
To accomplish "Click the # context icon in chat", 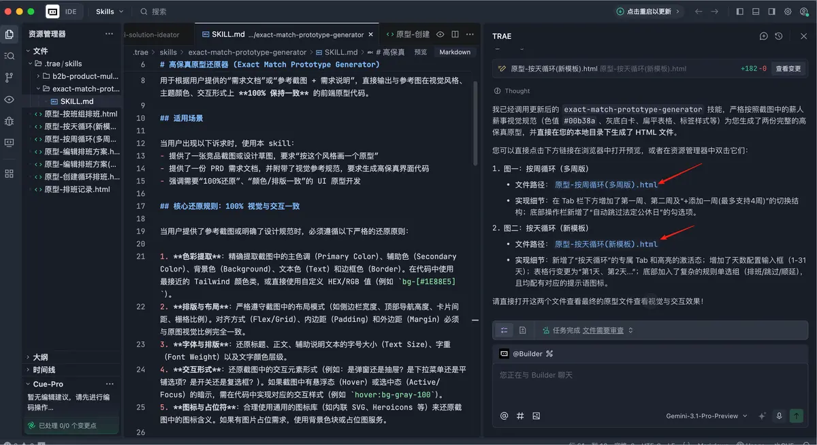I will 520,416.
